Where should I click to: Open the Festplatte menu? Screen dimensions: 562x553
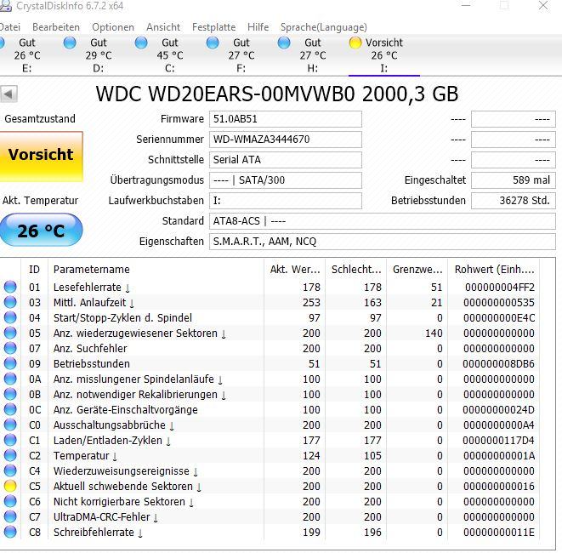214,27
